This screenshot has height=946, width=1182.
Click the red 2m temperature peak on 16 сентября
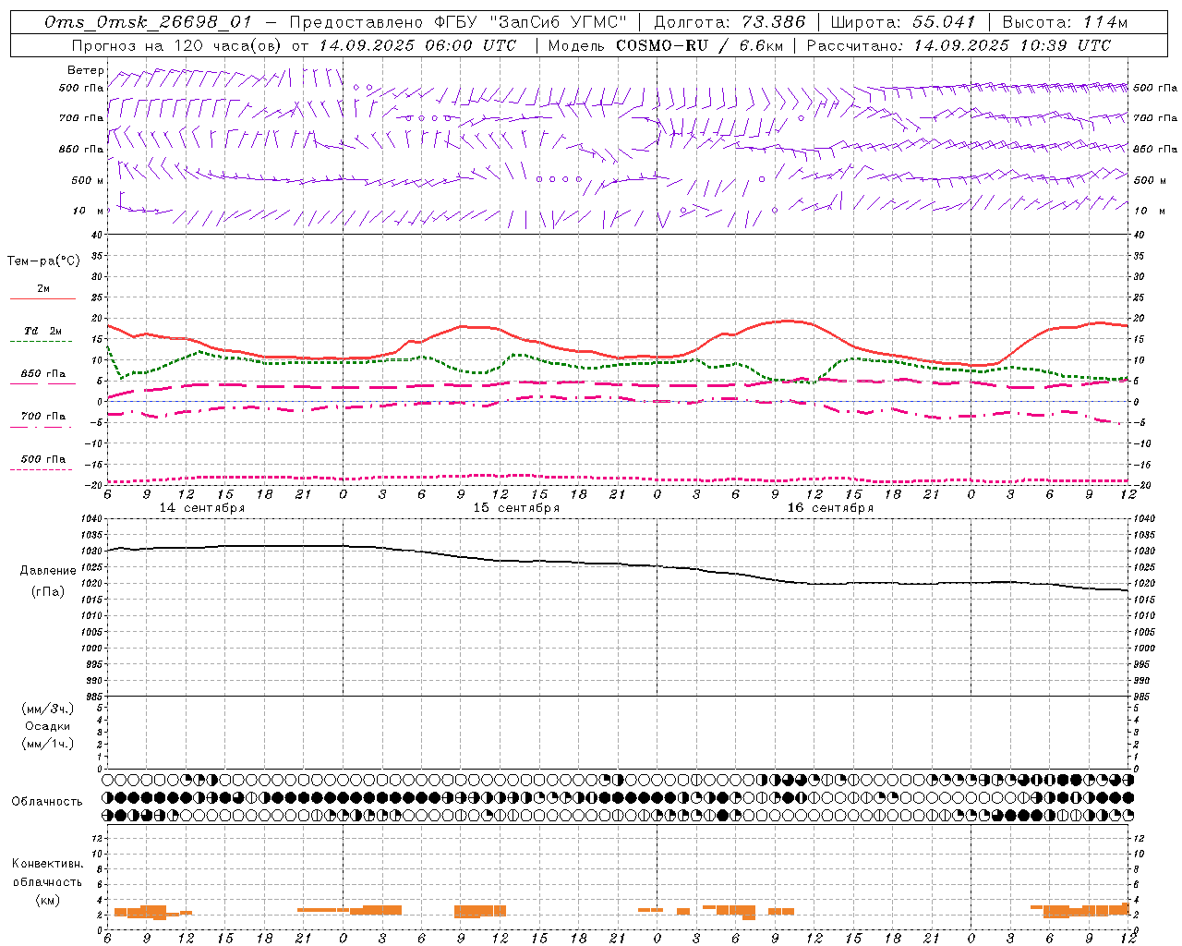pyautogui.click(x=787, y=321)
